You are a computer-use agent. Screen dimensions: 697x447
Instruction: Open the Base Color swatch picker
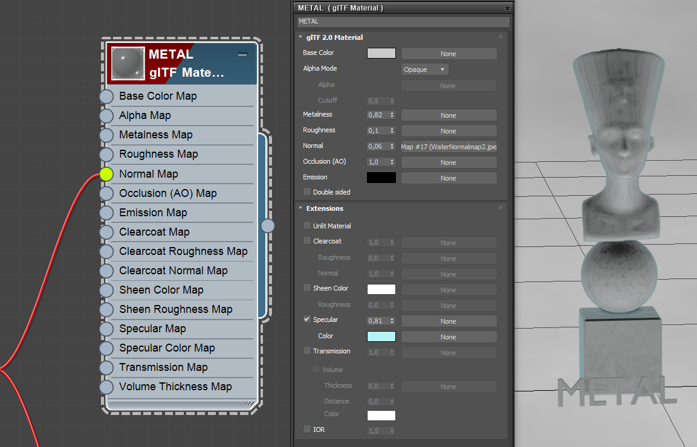[x=381, y=53]
